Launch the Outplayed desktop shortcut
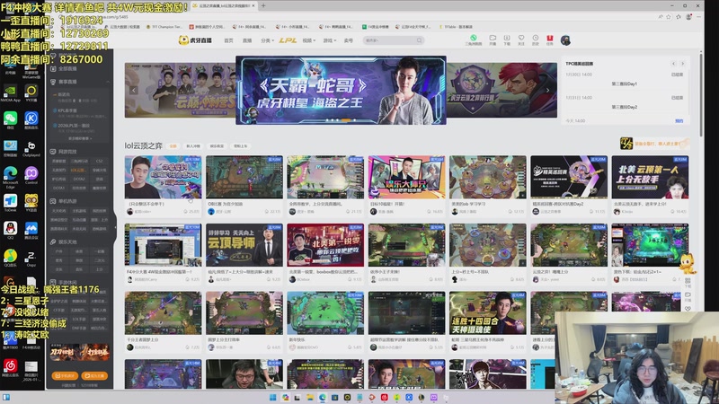Image resolution: width=719 pixels, height=404 pixels. (x=31, y=148)
